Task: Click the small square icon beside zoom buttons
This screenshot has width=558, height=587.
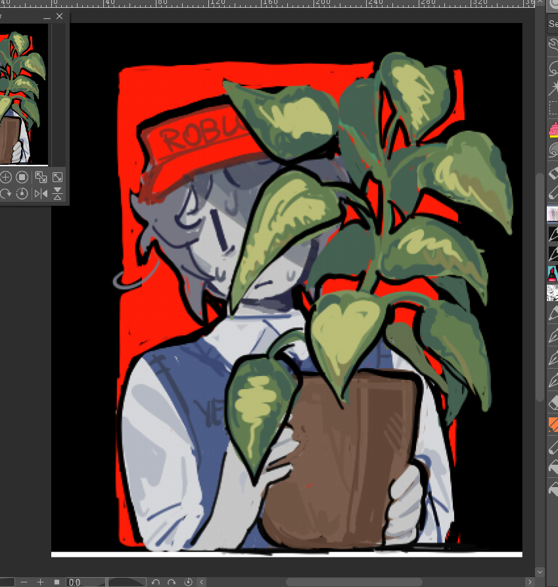Action: click(x=57, y=582)
